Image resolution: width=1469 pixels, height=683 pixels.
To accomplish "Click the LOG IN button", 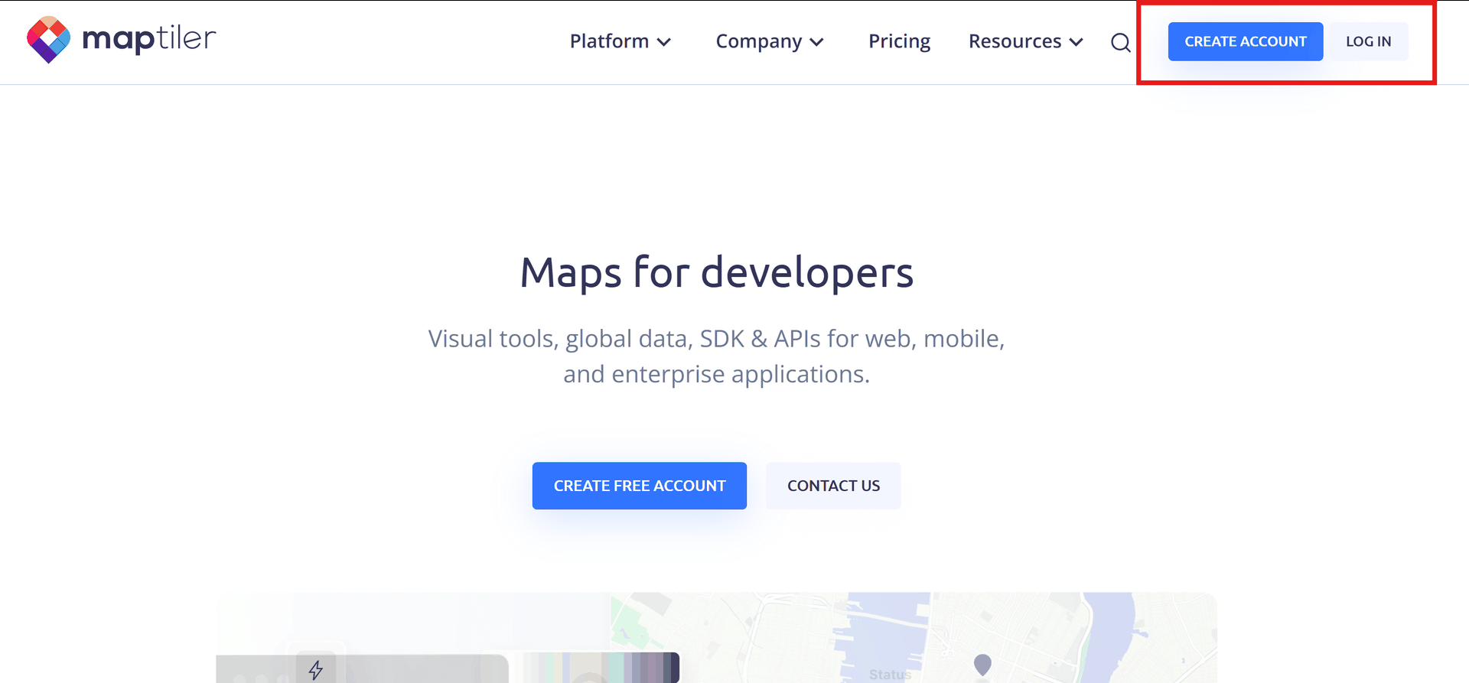I will [1368, 41].
